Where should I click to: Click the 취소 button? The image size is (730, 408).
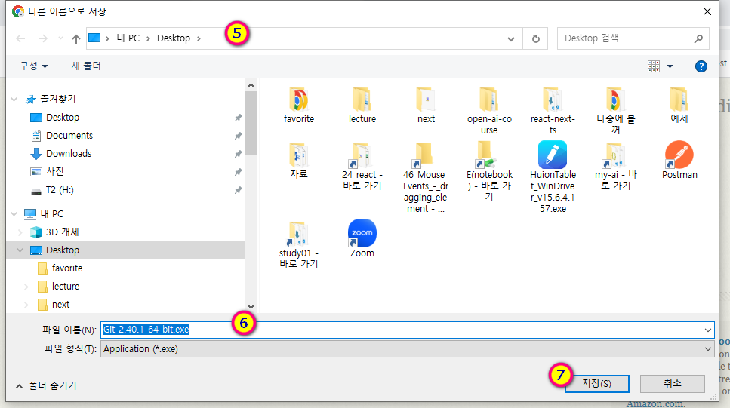click(672, 383)
